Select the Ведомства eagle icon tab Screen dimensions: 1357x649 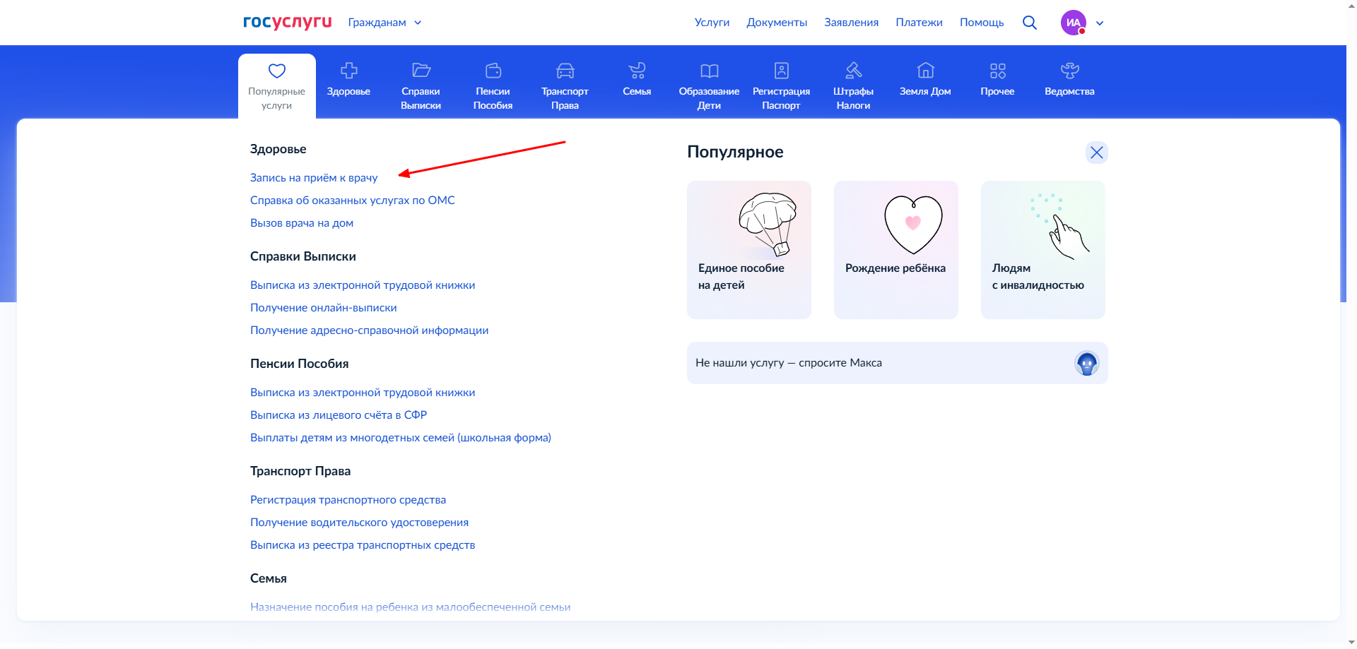[x=1069, y=79]
